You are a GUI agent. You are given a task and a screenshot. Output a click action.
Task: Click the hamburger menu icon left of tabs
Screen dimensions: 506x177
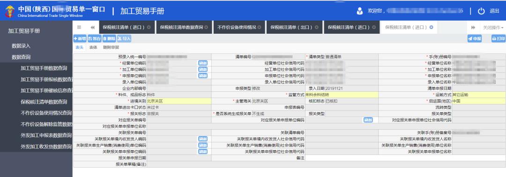point(79,28)
